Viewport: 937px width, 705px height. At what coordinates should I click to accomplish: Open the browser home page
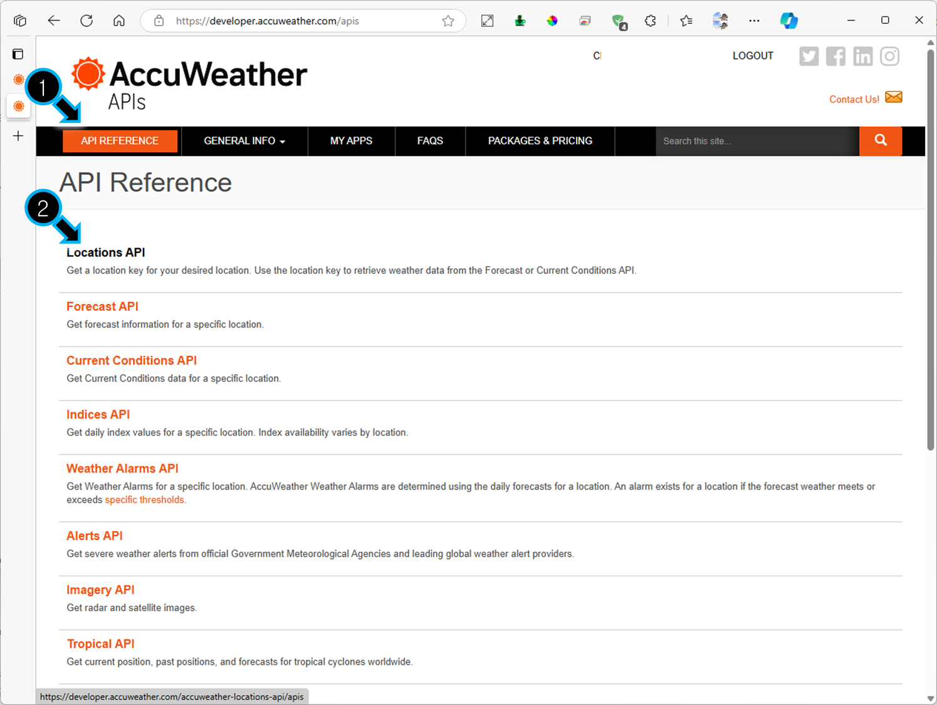[x=119, y=21]
